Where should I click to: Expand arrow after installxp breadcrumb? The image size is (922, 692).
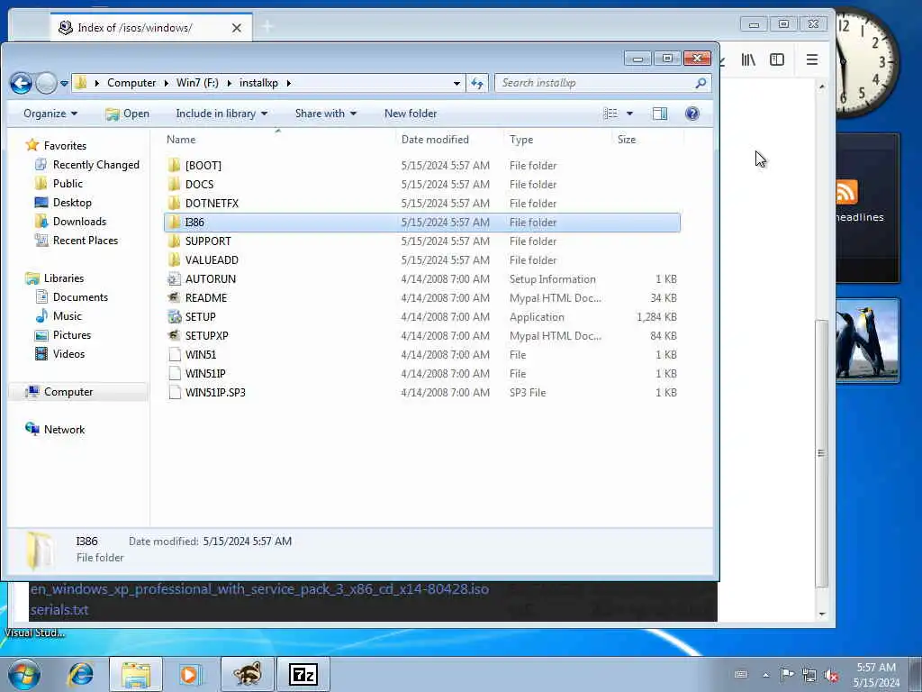(289, 83)
